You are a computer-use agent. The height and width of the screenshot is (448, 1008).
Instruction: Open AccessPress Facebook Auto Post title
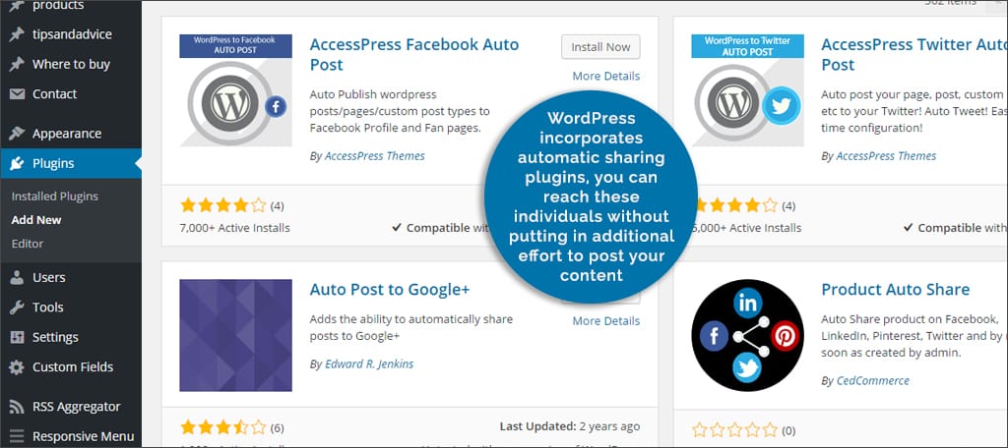pos(414,55)
